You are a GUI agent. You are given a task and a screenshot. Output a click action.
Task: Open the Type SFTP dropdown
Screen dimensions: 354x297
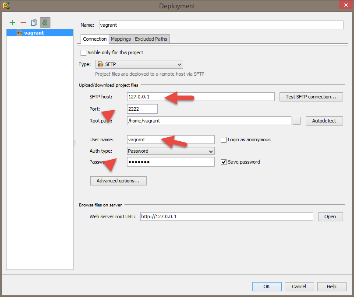[139, 64]
